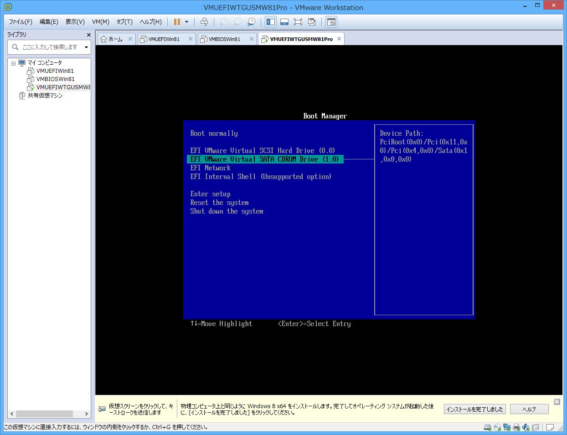Image resolution: width=567 pixels, height=435 pixels.
Task: Open the library search filter dropdown arrow
Action: (86, 47)
